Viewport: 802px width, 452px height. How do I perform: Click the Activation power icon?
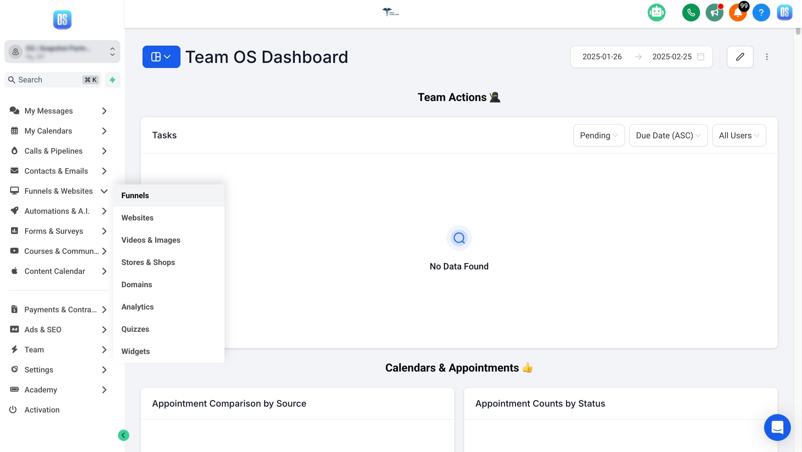point(13,410)
